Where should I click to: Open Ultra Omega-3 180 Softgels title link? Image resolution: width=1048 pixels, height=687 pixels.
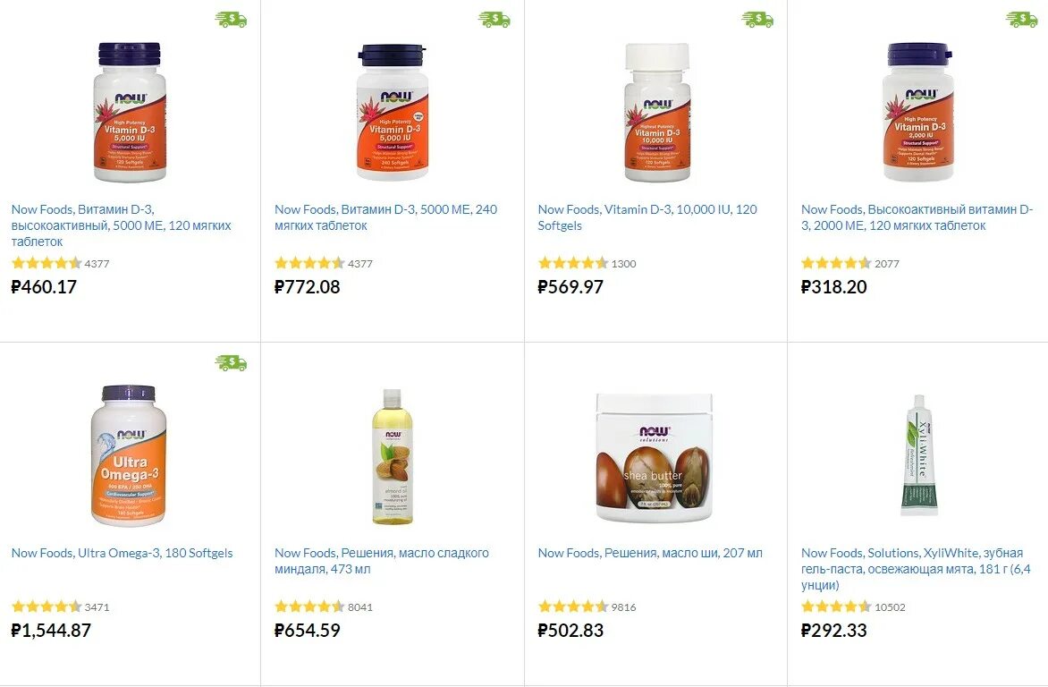click(x=123, y=553)
